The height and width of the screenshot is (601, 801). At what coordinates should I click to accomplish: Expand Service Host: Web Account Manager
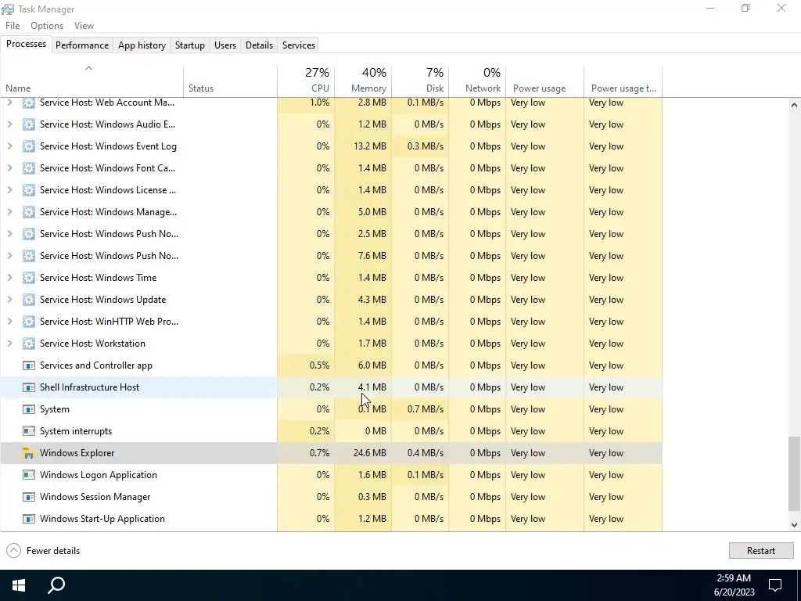(9, 103)
